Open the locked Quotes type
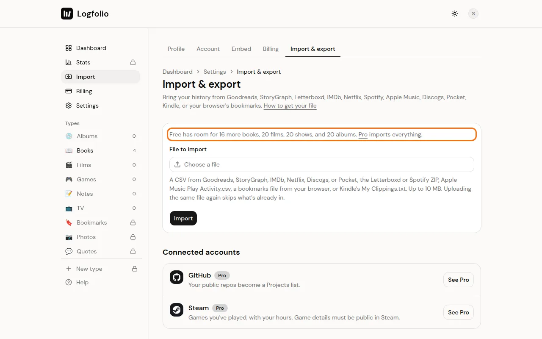This screenshot has width=542, height=339. (100, 251)
